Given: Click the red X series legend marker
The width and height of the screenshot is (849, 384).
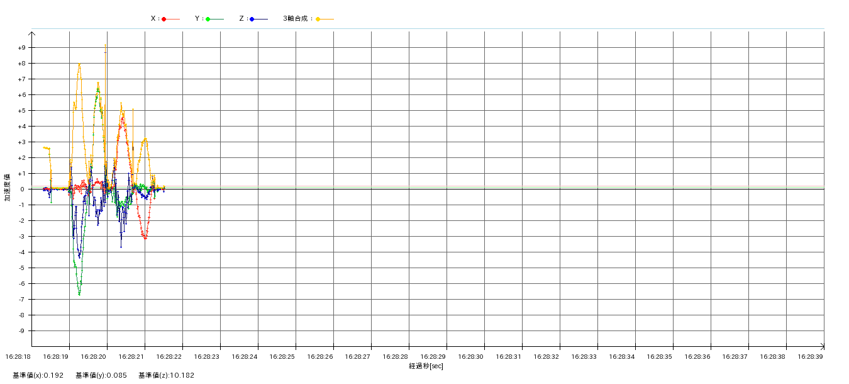Looking at the screenshot, I should (164, 19).
